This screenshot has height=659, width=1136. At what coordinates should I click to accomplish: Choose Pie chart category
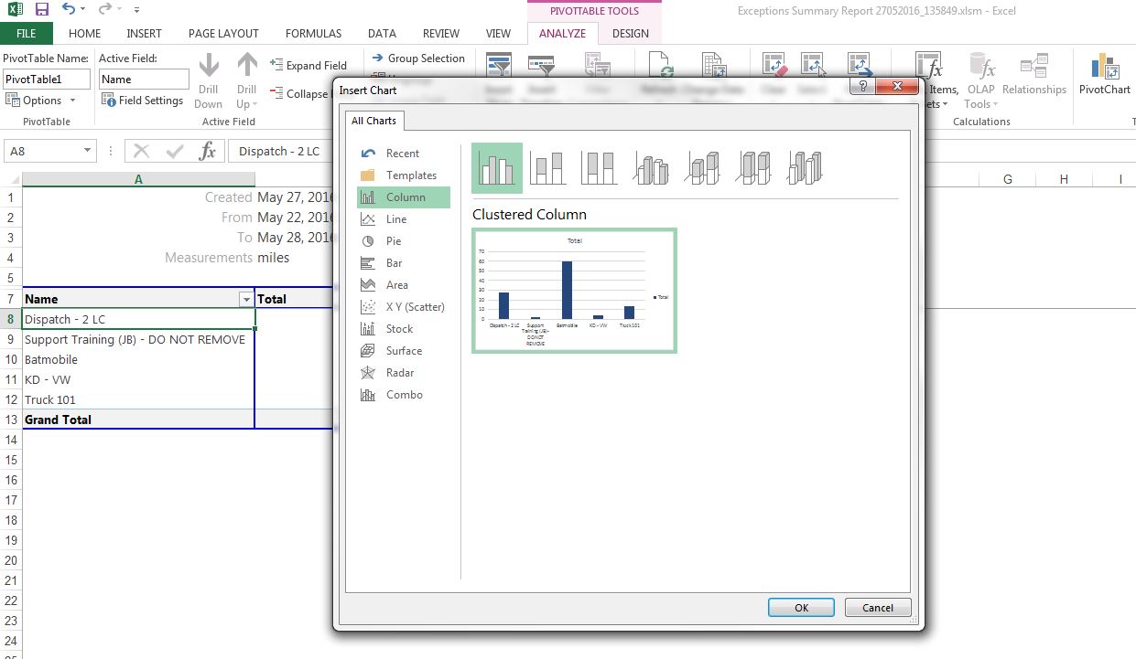(x=404, y=241)
